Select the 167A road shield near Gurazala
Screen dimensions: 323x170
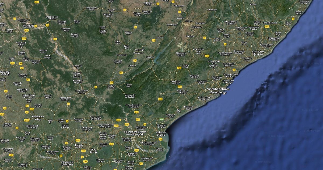tap(11, 155)
